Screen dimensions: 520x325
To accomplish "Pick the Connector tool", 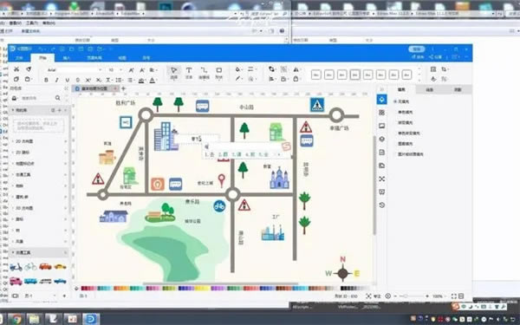I will click(204, 73).
